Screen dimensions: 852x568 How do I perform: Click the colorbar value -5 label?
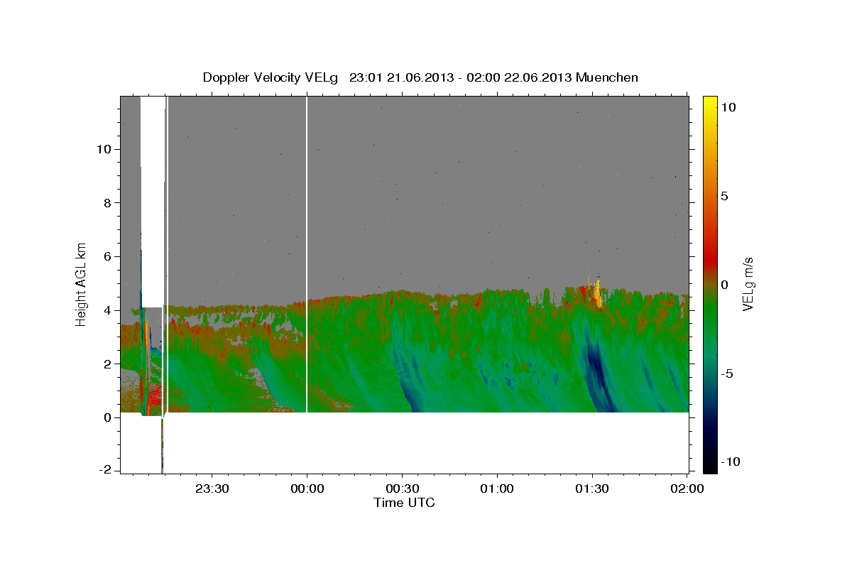tap(728, 373)
